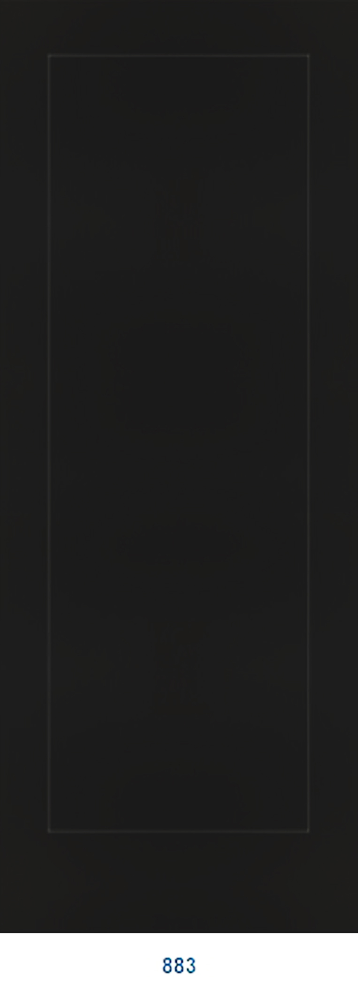Click the first digit 8 of label

click(168, 966)
